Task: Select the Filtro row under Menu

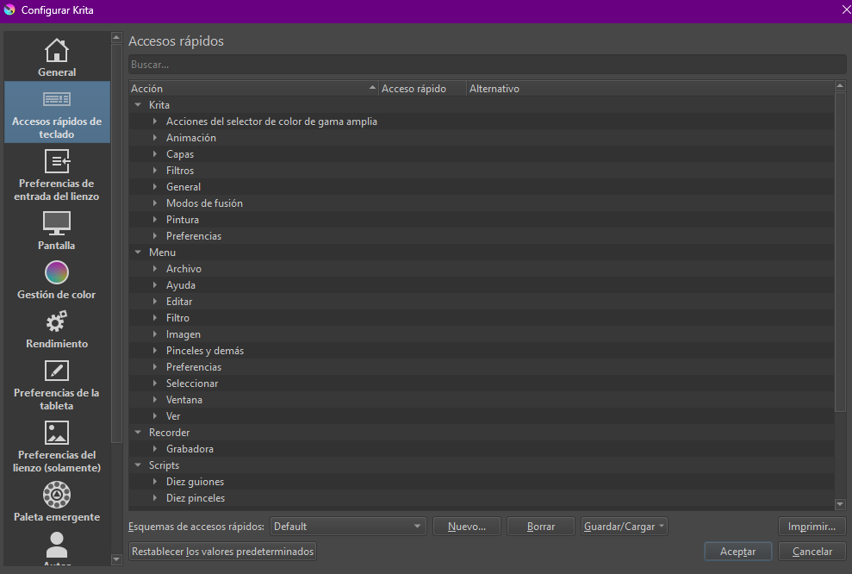Action: tap(482, 318)
